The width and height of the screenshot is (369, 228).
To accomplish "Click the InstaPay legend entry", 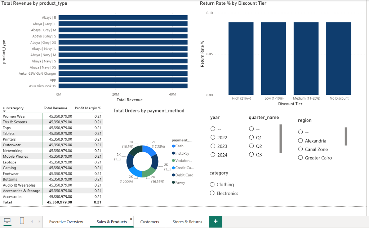I will 181,153.
